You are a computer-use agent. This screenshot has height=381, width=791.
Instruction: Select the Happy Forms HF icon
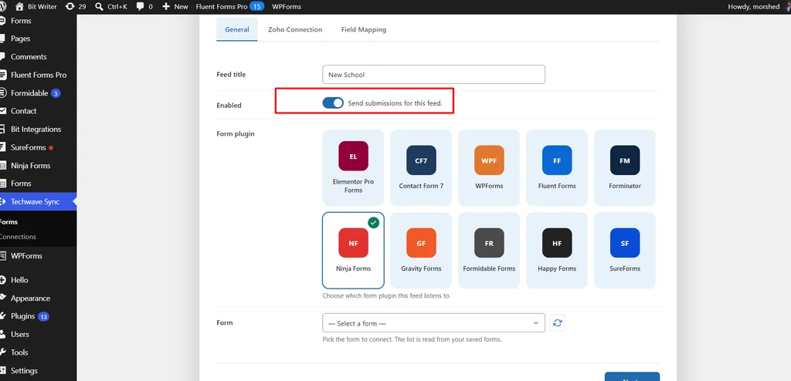[x=557, y=243]
